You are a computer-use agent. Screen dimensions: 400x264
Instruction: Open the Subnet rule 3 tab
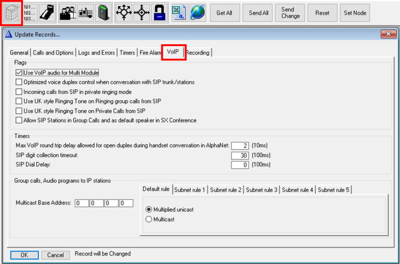tap(261, 190)
